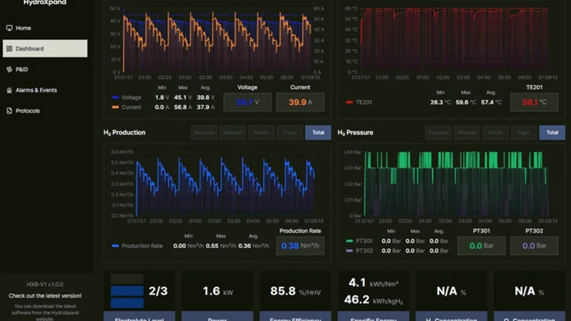Select the Total tab in H2 Production
Image resolution: width=571 pixels, height=321 pixels.
coord(318,133)
